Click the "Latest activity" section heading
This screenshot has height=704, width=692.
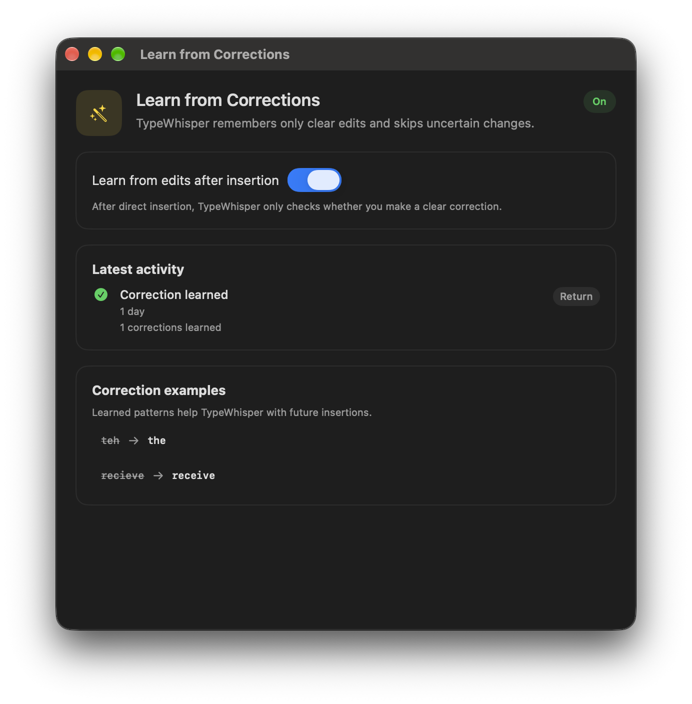pyautogui.click(x=138, y=269)
